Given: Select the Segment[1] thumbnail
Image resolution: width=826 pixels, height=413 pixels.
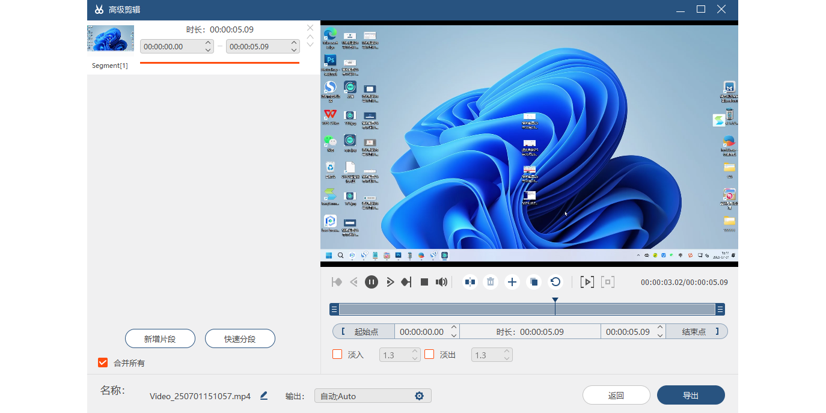Looking at the screenshot, I should (x=111, y=38).
